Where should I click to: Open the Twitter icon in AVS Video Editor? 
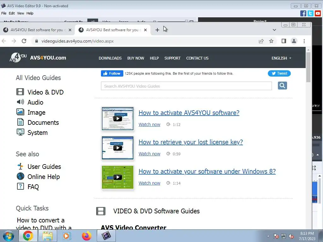[310, 13]
